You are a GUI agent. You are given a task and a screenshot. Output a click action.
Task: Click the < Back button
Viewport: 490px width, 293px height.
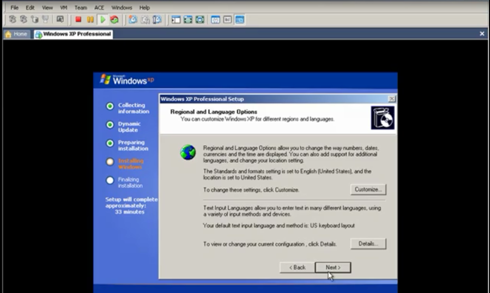point(297,267)
